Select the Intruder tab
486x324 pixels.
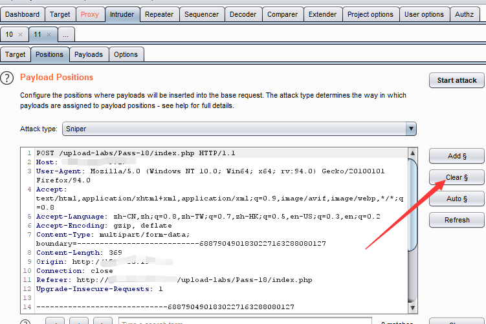[x=122, y=14]
